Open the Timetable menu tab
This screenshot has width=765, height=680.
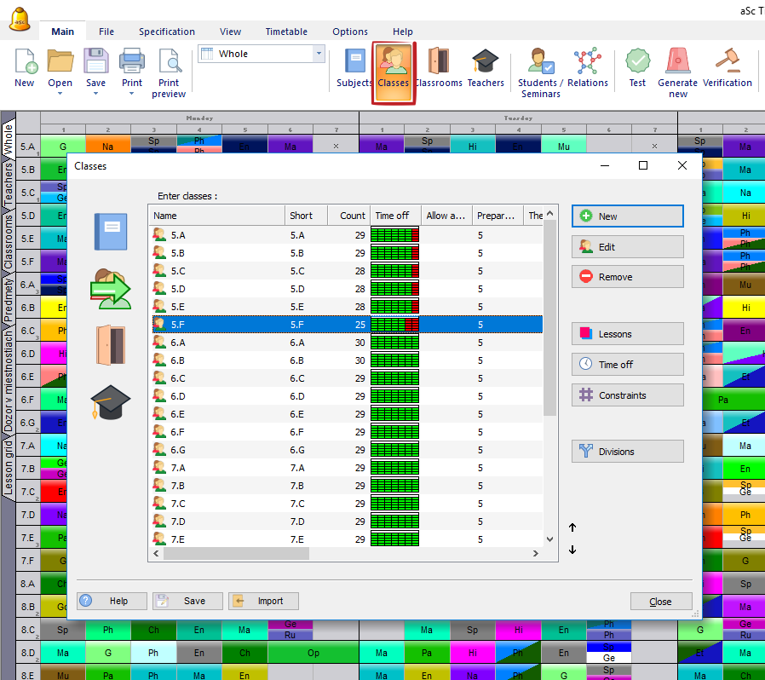pos(286,32)
